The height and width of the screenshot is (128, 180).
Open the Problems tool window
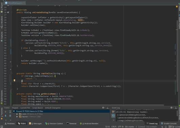[10, 124]
